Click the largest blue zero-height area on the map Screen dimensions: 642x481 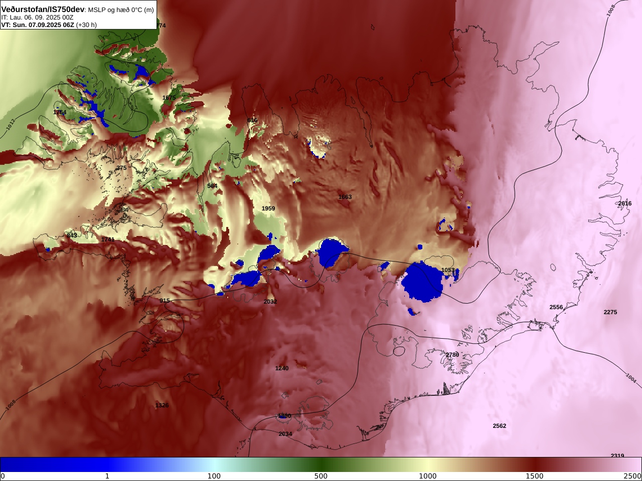tap(422, 283)
